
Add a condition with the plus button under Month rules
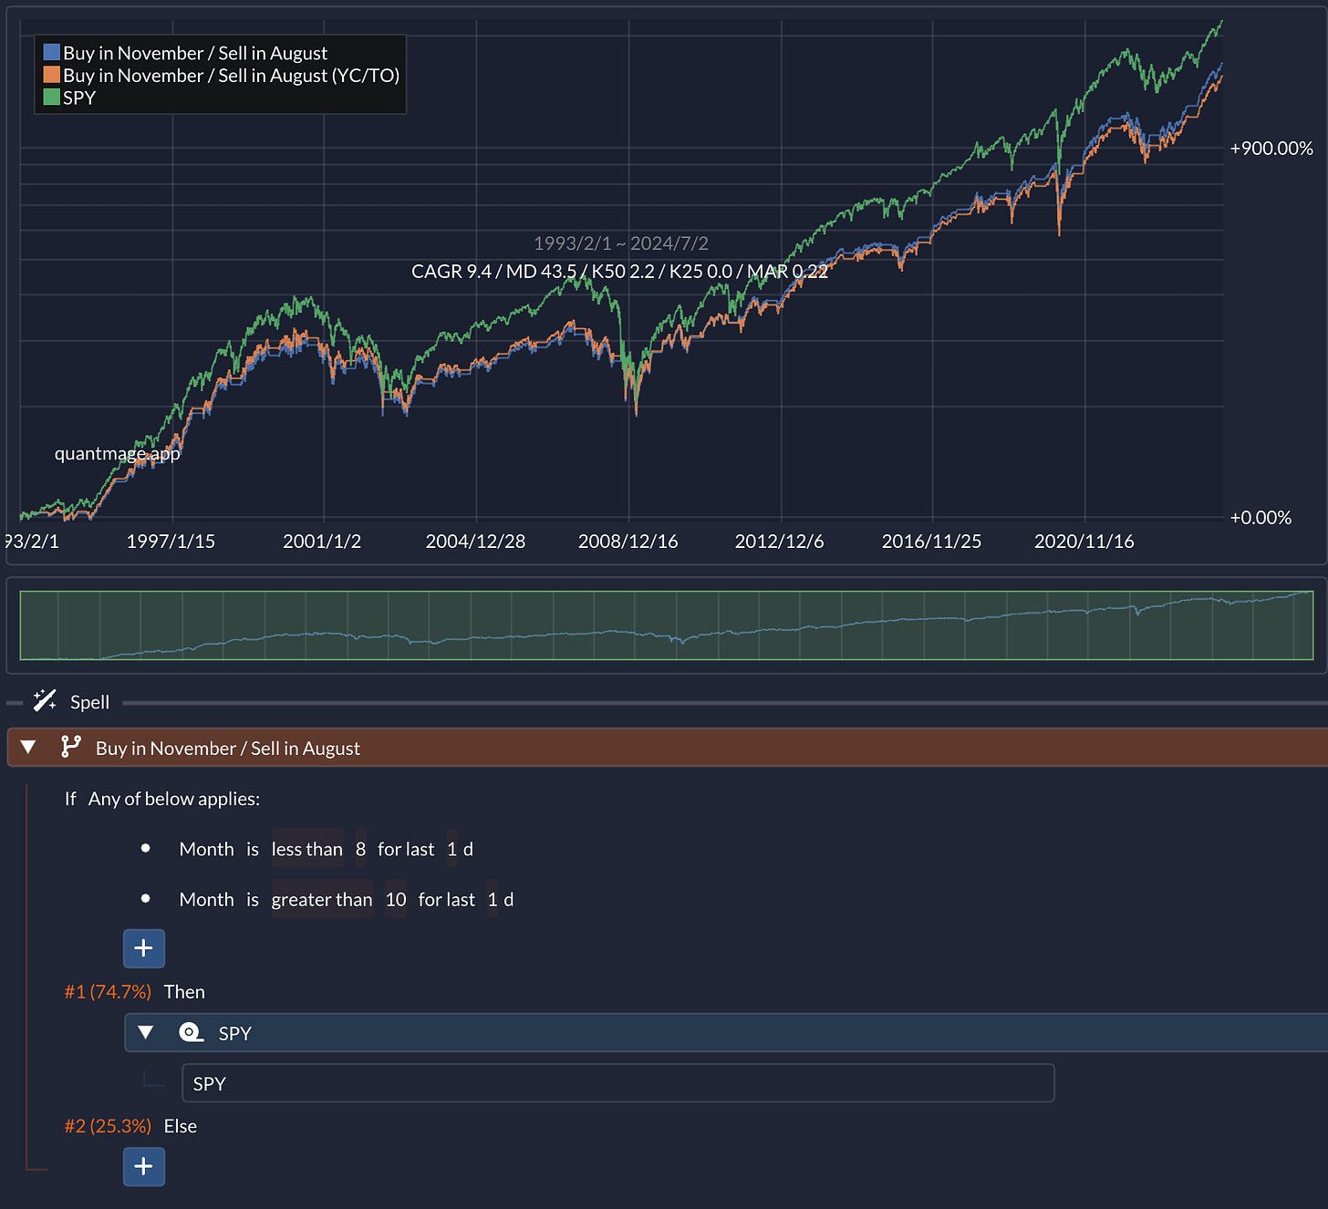[x=144, y=948]
